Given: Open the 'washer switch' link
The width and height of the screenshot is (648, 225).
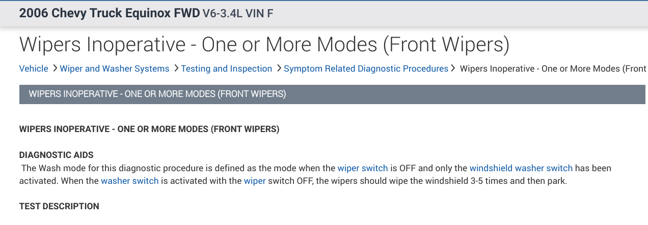Looking at the screenshot, I should coord(129,180).
